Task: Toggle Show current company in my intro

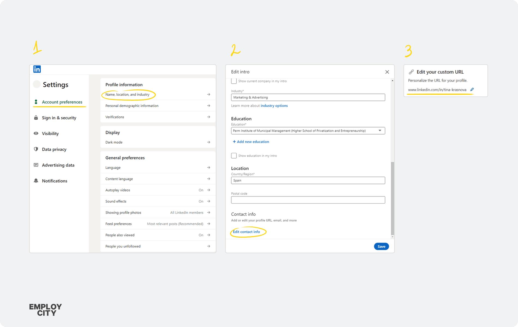Action: 234,81
